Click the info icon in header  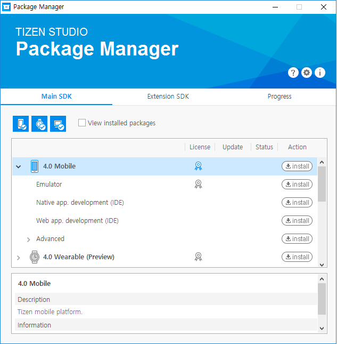(320, 73)
